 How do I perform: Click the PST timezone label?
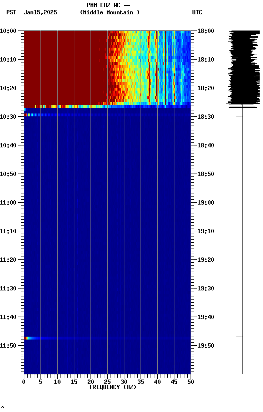11,12
